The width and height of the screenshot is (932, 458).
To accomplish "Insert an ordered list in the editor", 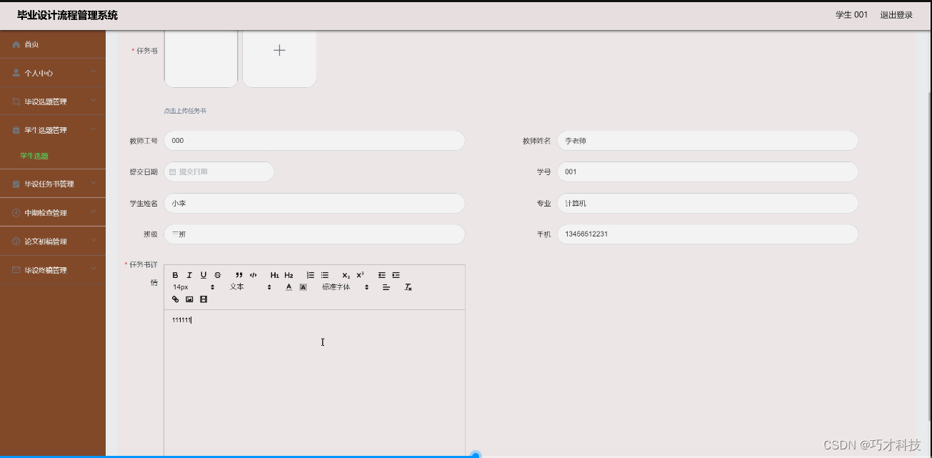I will point(310,274).
